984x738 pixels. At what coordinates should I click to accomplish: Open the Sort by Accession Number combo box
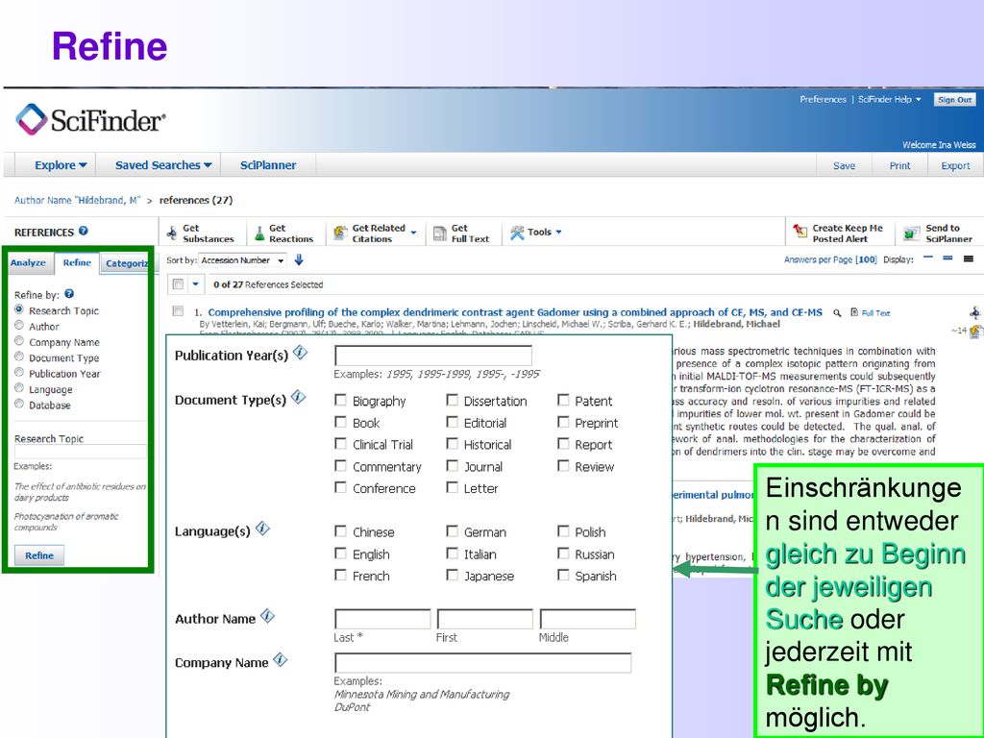pos(242,259)
